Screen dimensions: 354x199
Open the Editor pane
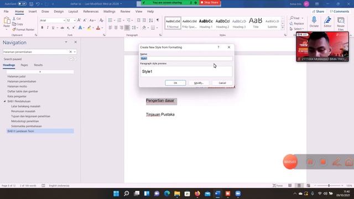(327, 22)
